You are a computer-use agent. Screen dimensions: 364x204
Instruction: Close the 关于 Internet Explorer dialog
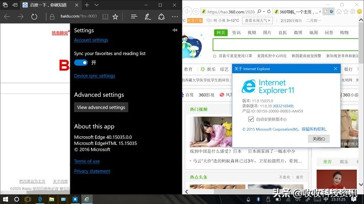[336, 69]
